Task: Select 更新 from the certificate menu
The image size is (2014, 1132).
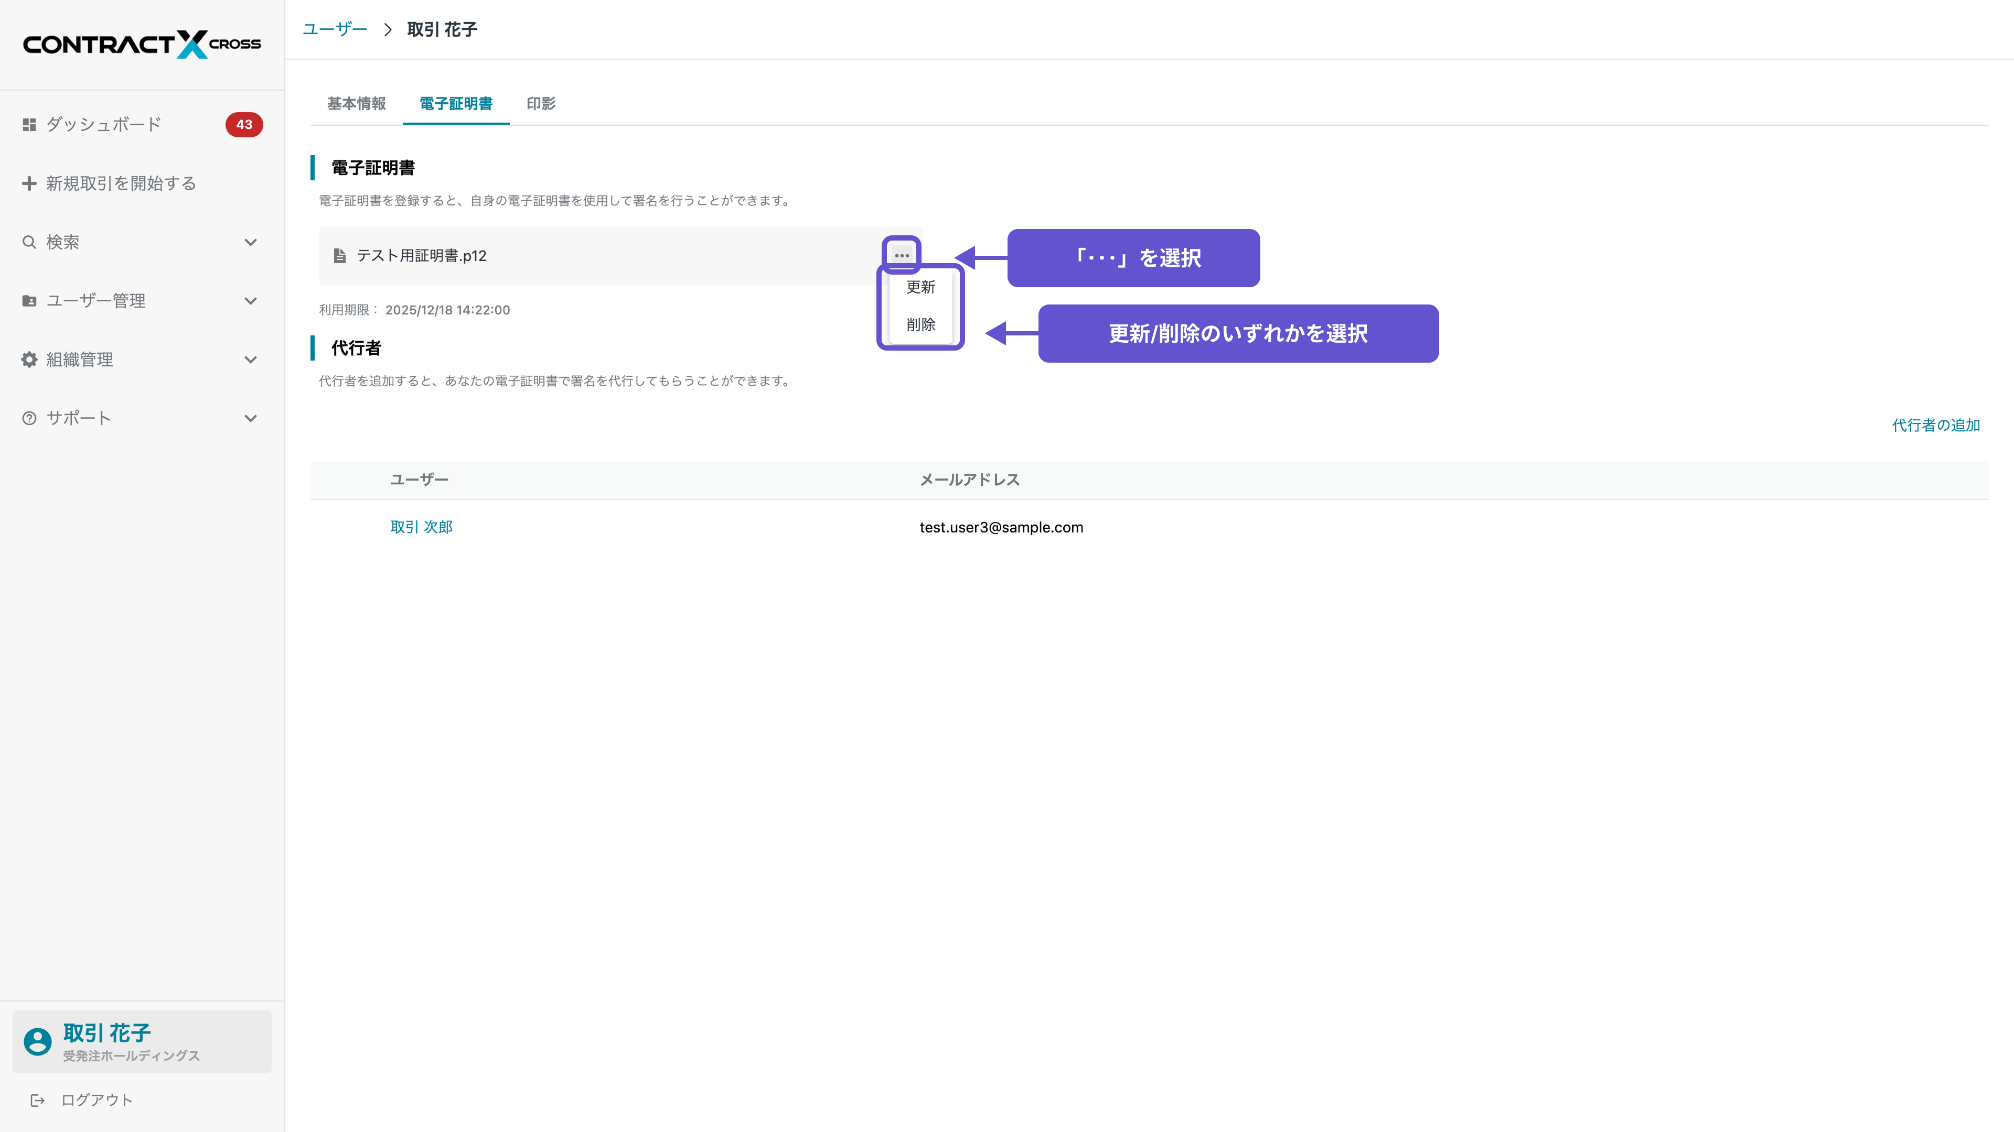Action: [920, 288]
